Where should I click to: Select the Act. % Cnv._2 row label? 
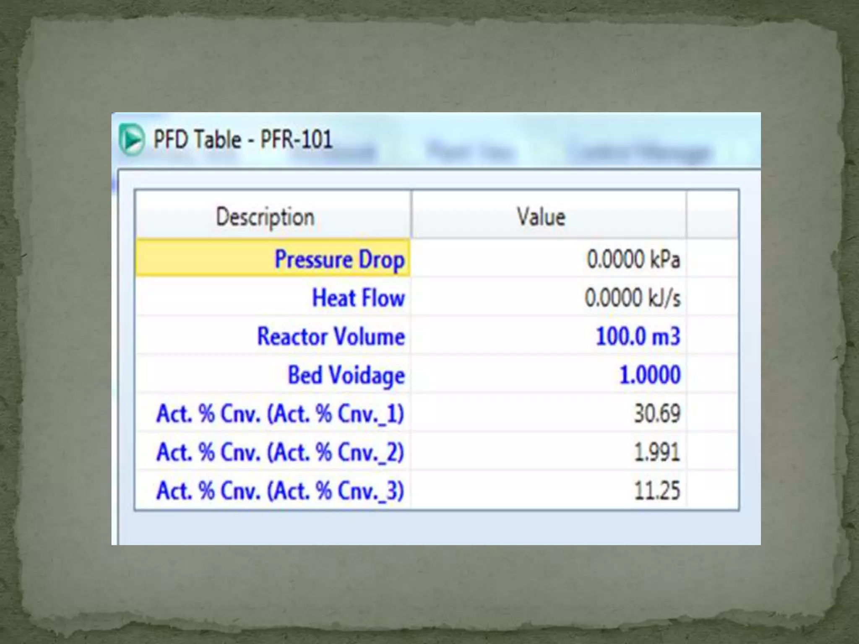pos(280,452)
